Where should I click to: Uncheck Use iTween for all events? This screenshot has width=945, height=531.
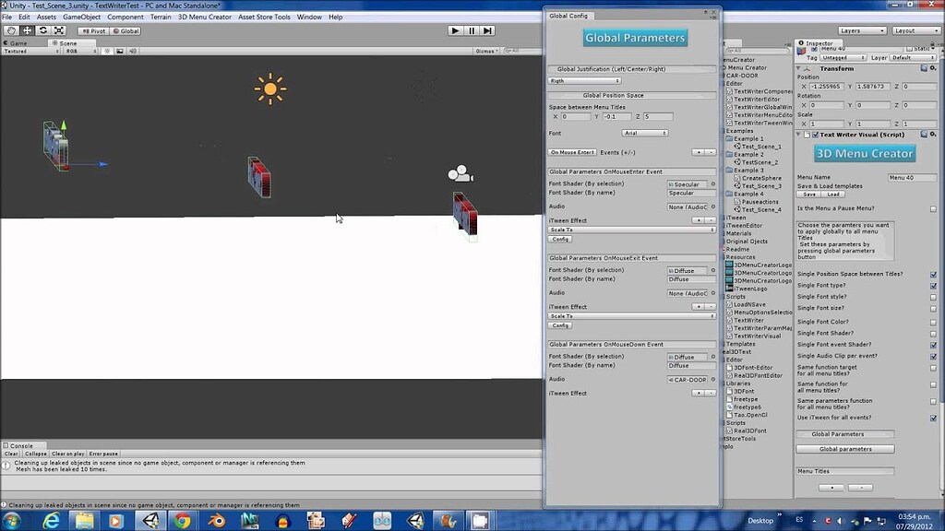pos(933,419)
